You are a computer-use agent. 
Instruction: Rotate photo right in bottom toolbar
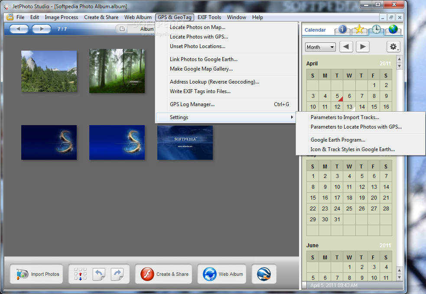117,274
